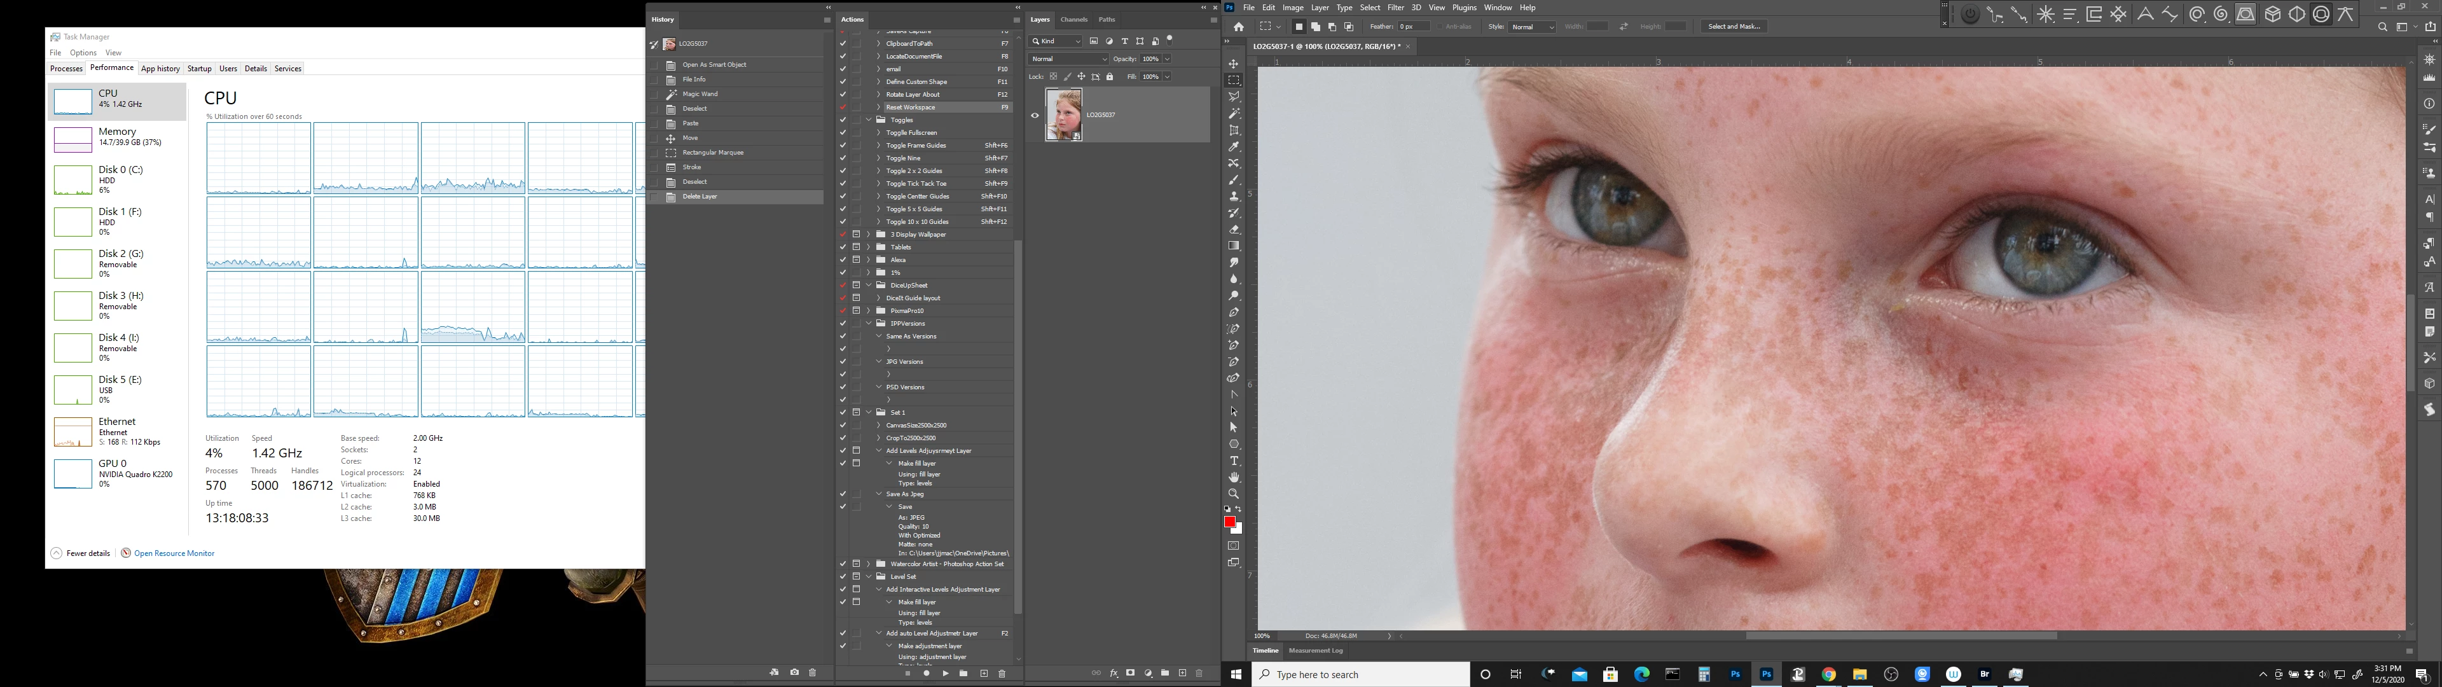Click the Zoom tool magnifier
The width and height of the screenshot is (2442, 687).
[1233, 494]
